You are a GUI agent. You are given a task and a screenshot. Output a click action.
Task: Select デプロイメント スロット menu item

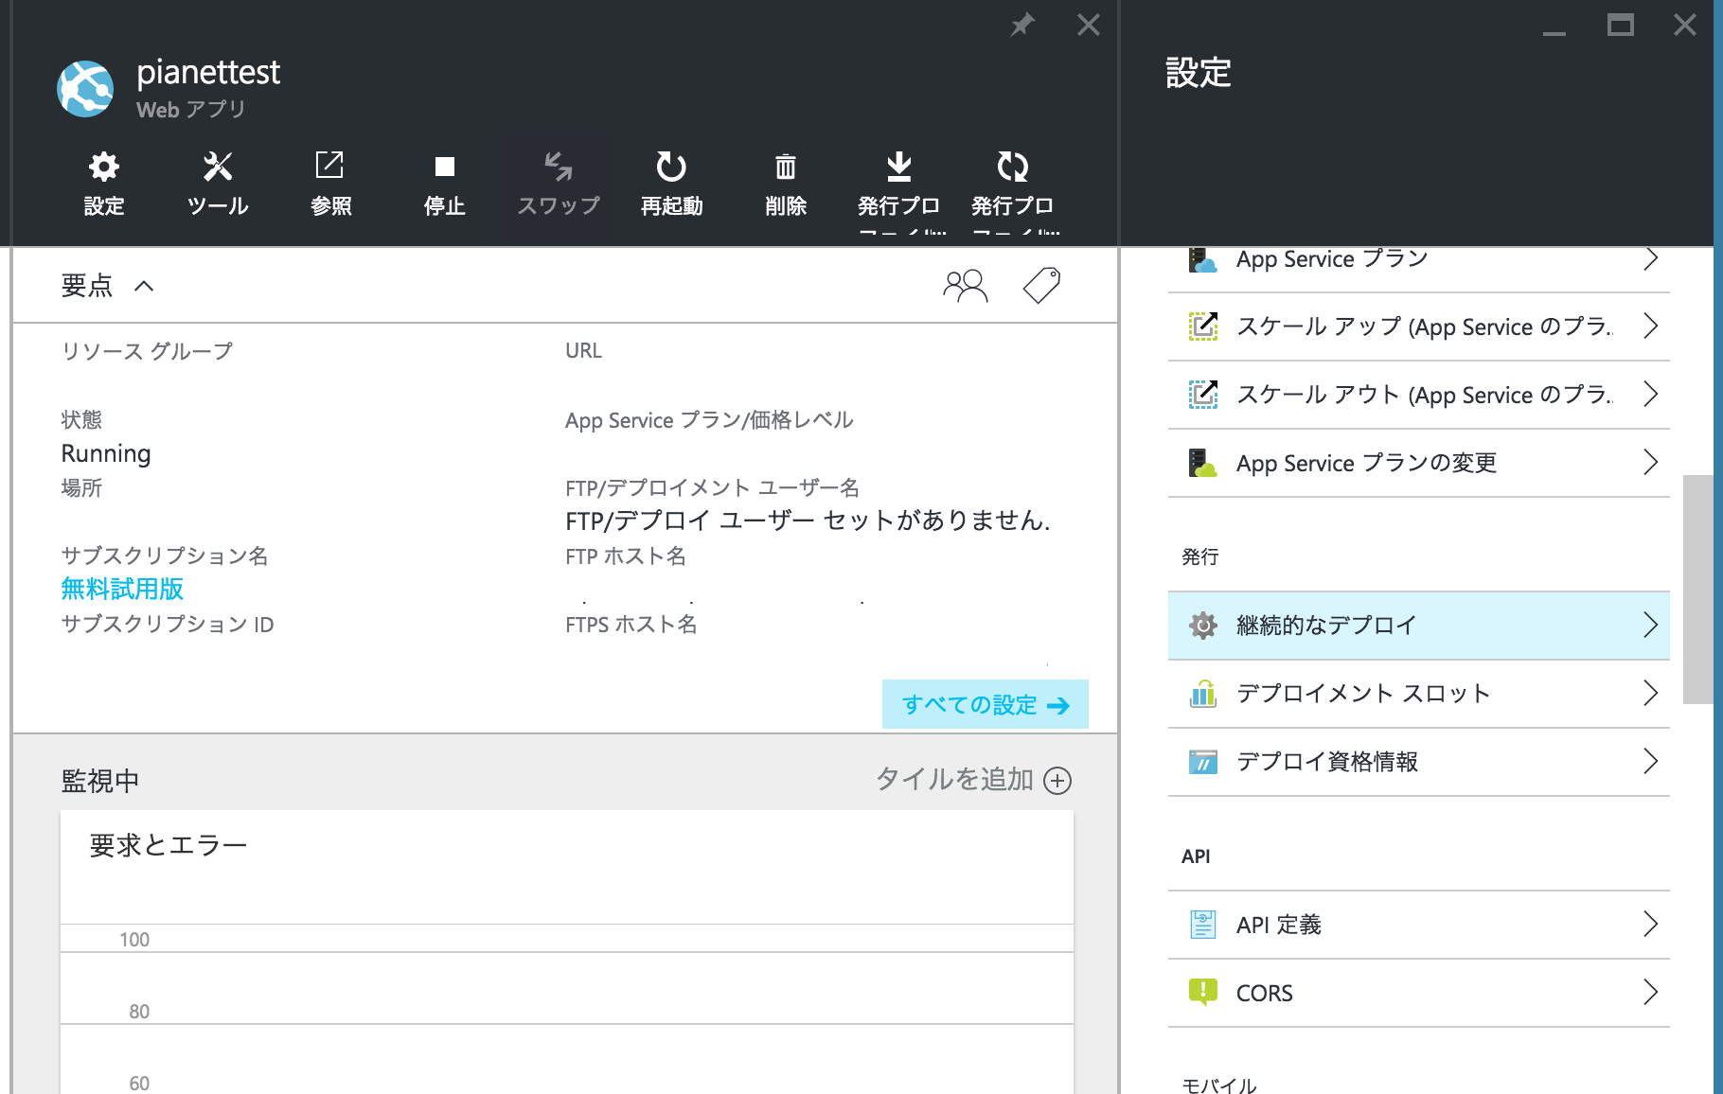[1419, 694]
